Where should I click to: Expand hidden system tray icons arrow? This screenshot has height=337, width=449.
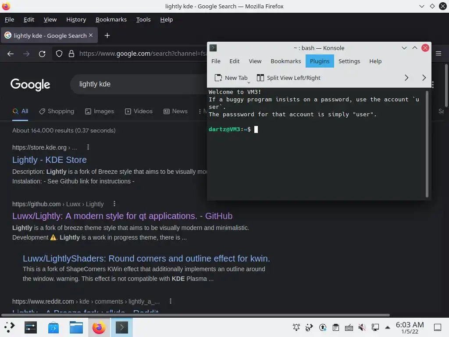388,327
